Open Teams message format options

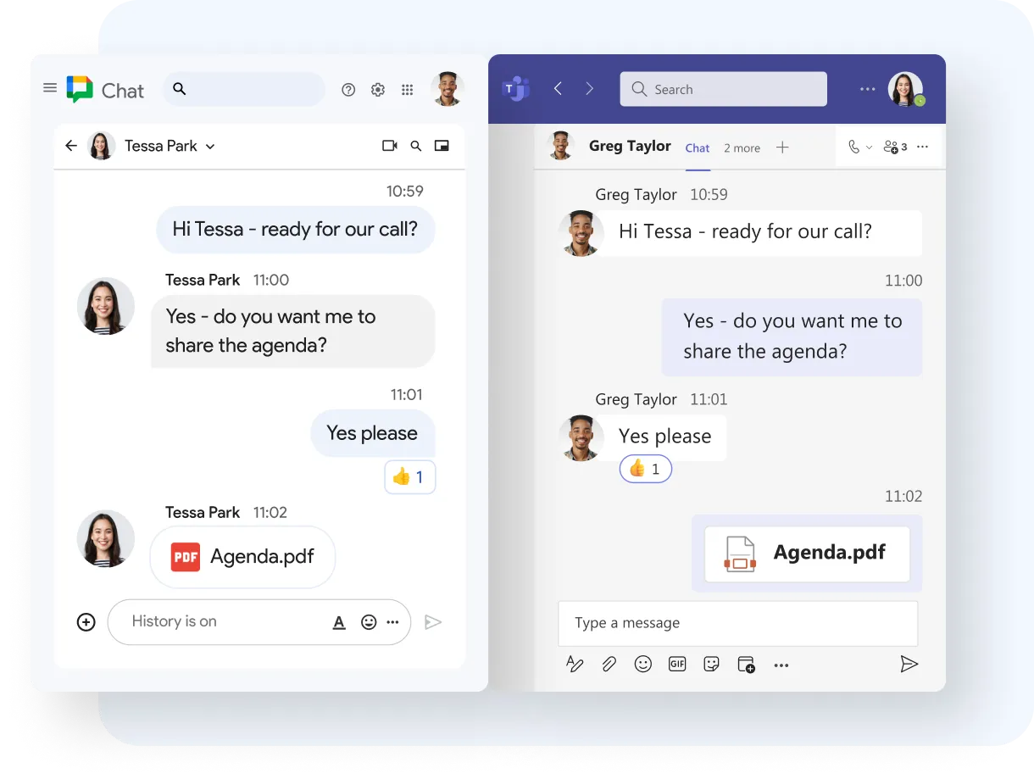click(x=575, y=665)
